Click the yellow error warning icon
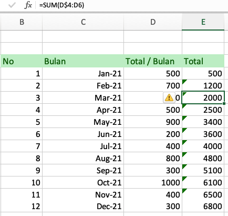The width and height of the screenshot is (228, 216). (169, 97)
